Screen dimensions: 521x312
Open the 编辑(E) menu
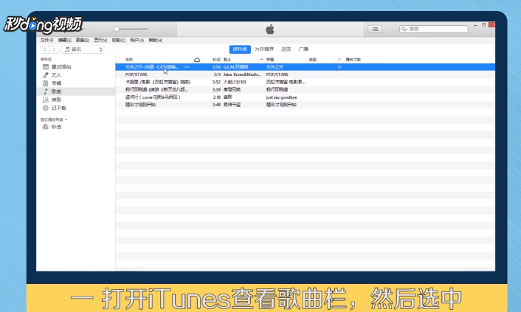click(65, 41)
